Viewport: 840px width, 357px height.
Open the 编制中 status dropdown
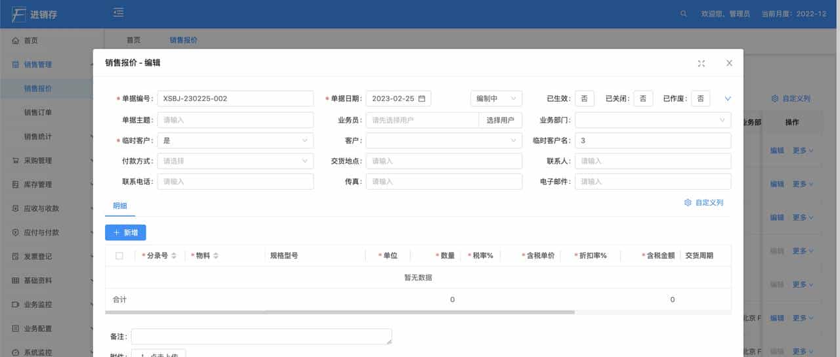(496, 98)
